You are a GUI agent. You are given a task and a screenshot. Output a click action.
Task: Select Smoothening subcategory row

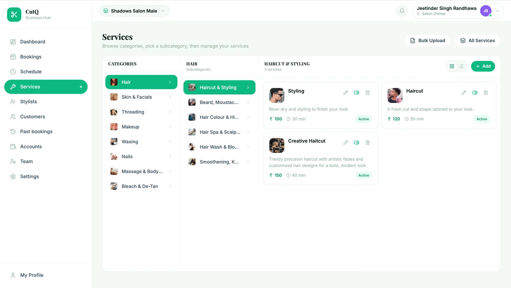click(219, 162)
